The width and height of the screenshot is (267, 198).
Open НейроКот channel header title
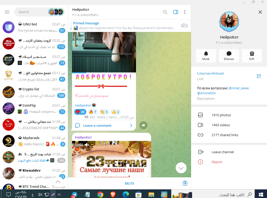[81, 10]
